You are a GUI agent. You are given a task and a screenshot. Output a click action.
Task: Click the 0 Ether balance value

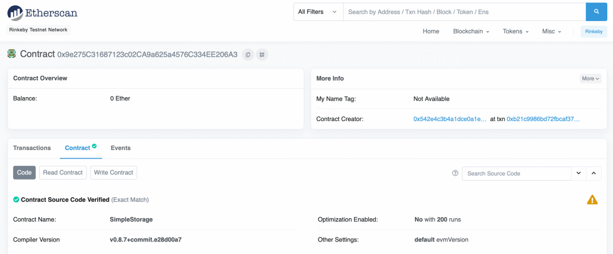[x=120, y=99]
